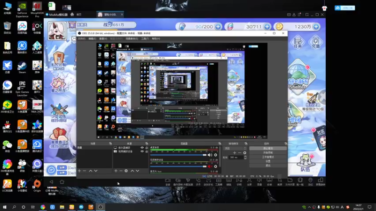Move source down in sources list
376x211 pixels.
tap(137, 171)
